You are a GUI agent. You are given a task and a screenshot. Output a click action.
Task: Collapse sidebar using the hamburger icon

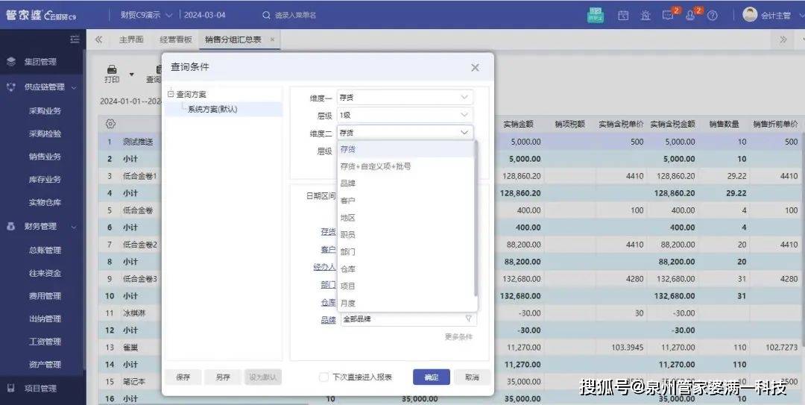click(x=75, y=39)
